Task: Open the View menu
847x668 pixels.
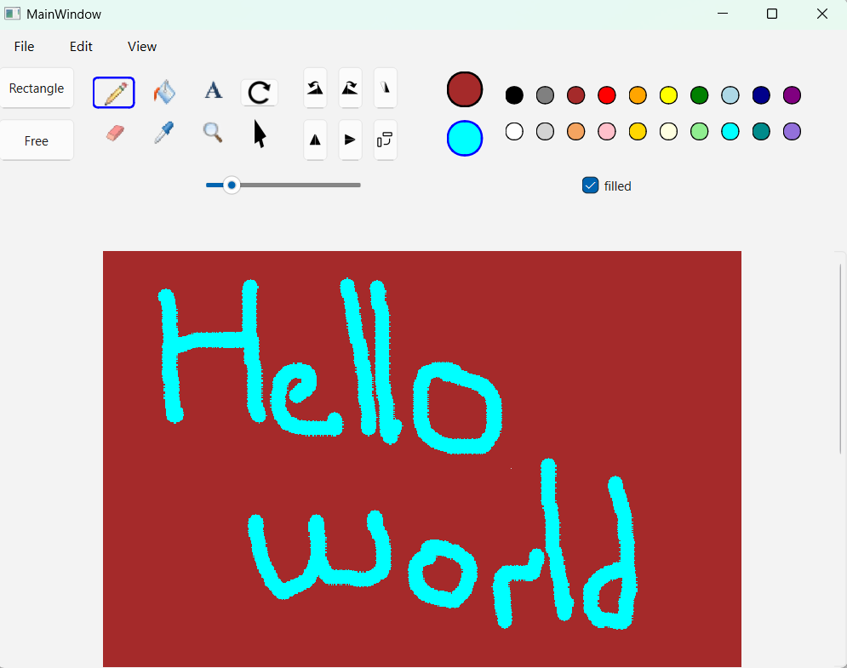Action: click(142, 47)
